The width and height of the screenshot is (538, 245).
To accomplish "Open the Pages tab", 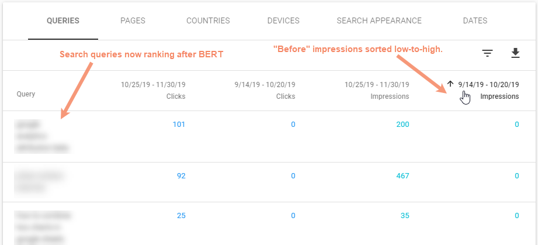I will coord(133,20).
